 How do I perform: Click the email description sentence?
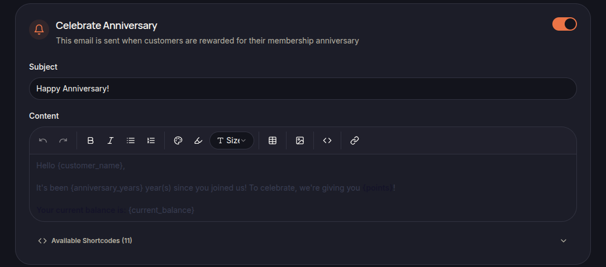tap(208, 41)
